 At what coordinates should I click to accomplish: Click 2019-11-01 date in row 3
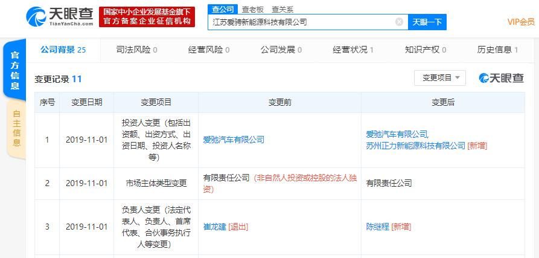87,227
